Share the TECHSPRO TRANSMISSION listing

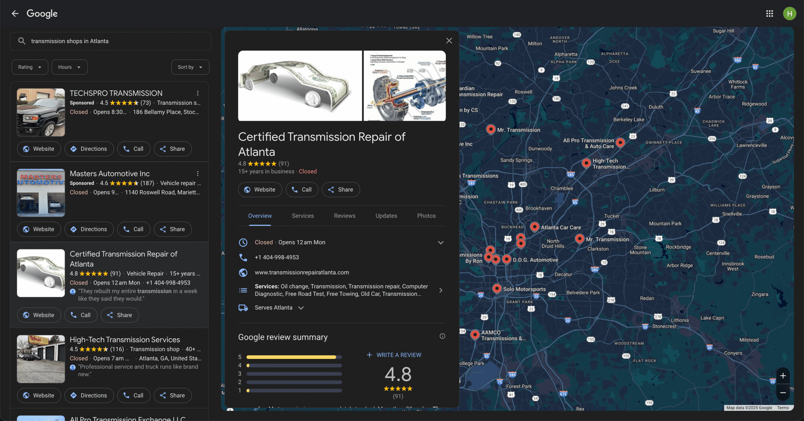(172, 149)
